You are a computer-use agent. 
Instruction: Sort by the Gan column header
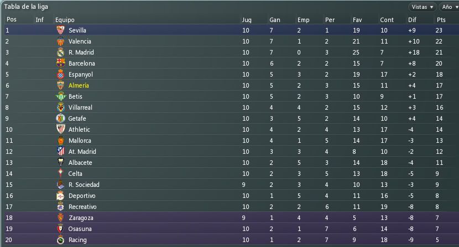point(275,20)
